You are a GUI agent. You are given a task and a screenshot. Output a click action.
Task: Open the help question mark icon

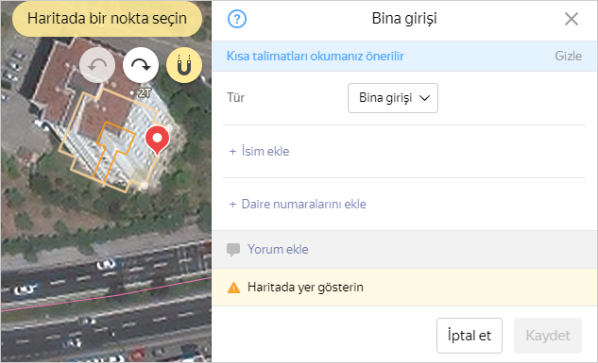pyautogui.click(x=237, y=19)
